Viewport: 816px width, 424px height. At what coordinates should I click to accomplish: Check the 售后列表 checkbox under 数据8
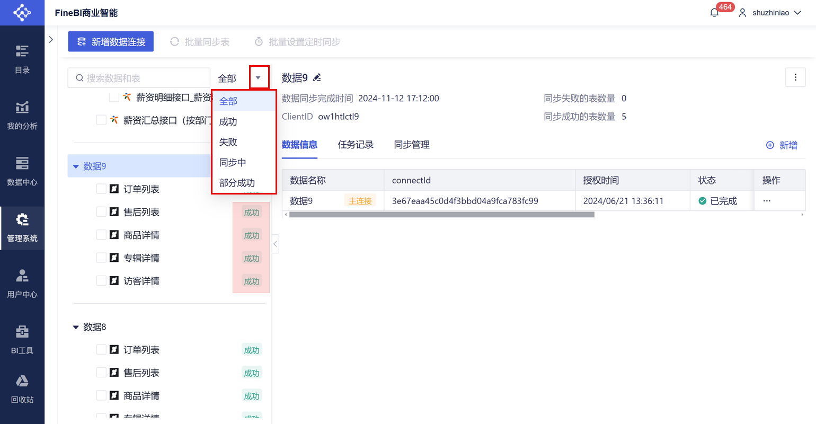point(101,373)
